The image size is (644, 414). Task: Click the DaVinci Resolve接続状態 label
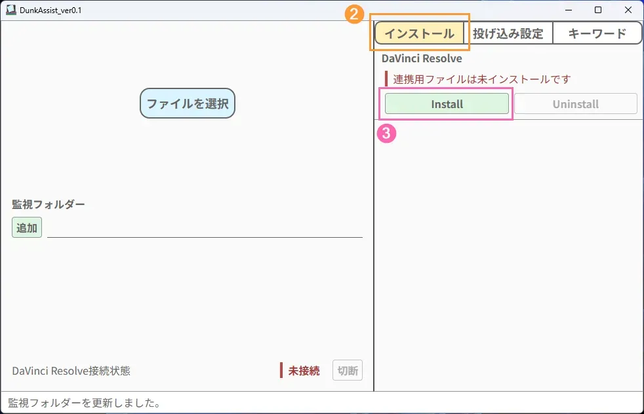pos(71,371)
